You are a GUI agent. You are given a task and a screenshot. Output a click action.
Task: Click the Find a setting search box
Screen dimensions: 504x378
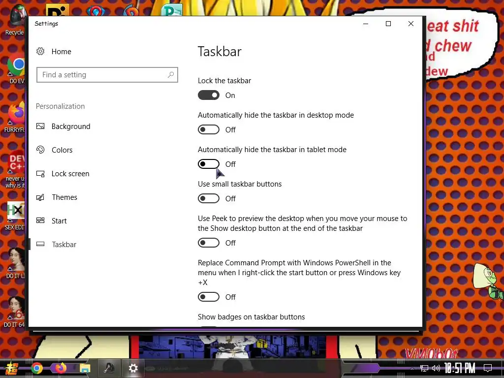[x=107, y=75]
